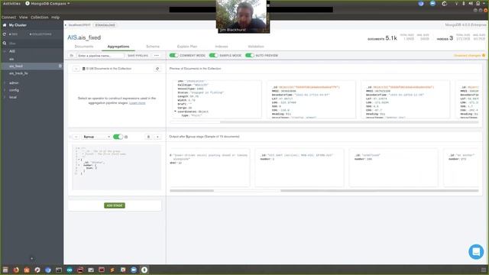
Task: Delete the $group stage
Action: tap(148, 137)
